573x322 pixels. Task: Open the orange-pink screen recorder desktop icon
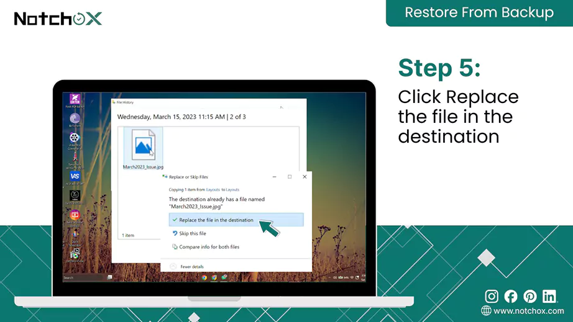click(75, 215)
